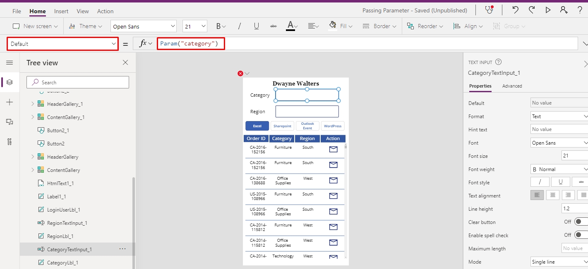Redo the last action

click(x=532, y=10)
